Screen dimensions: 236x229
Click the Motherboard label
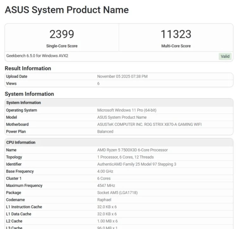[17, 124]
